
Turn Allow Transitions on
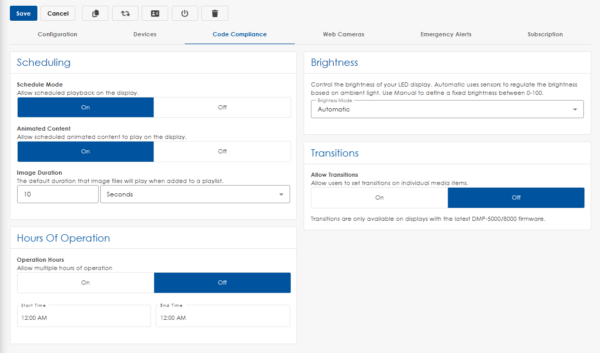379,197
